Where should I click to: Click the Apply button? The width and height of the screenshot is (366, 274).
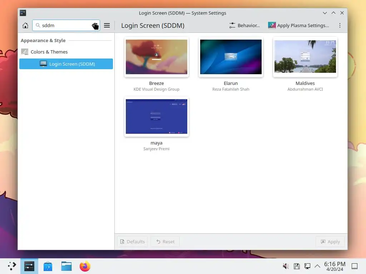click(330, 242)
